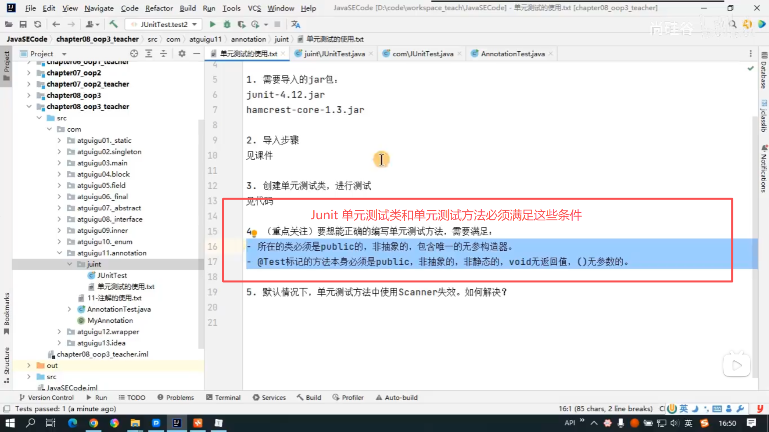
Task: Click Chrome icon in Windows taskbar
Action: click(x=94, y=423)
